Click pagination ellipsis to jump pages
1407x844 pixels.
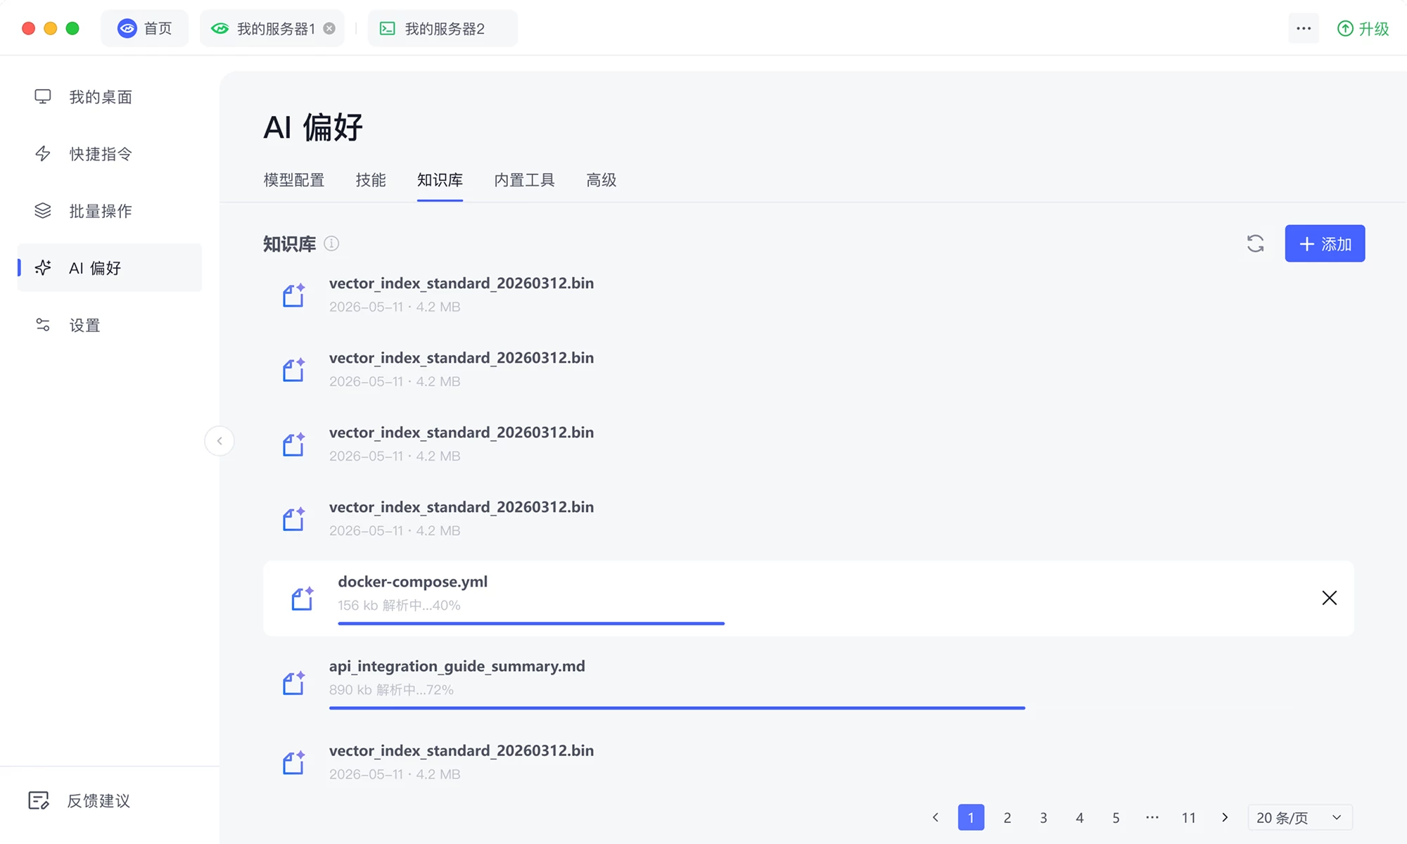(x=1152, y=817)
